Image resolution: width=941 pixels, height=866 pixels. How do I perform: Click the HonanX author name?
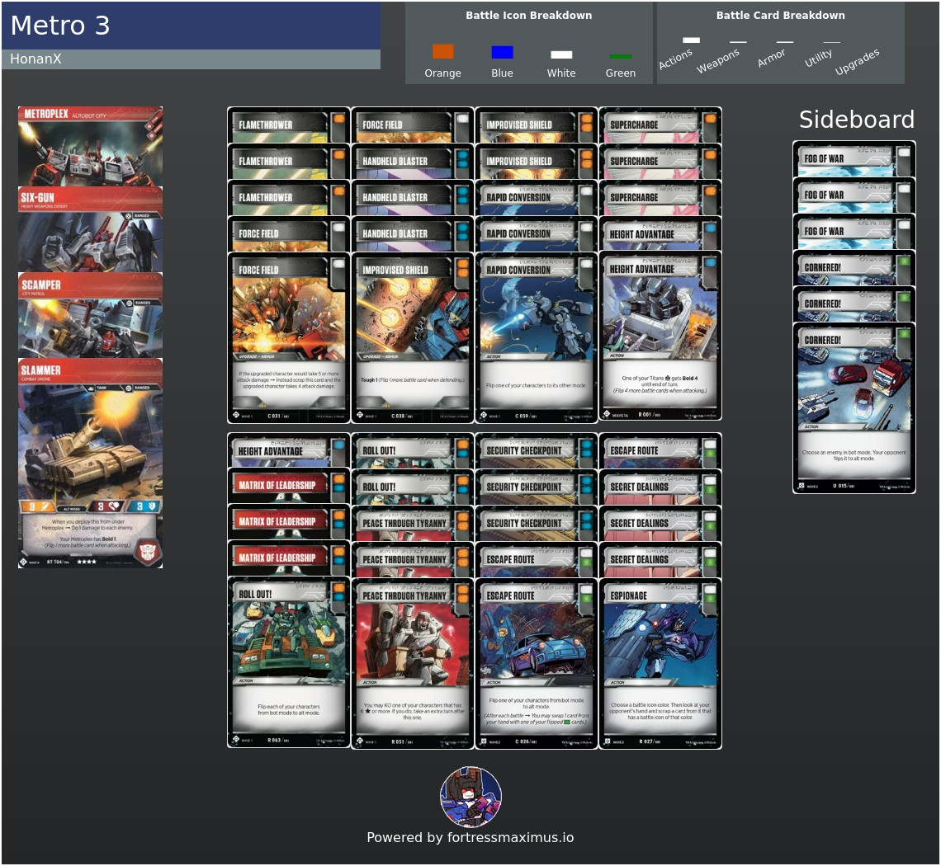(35, 59)
